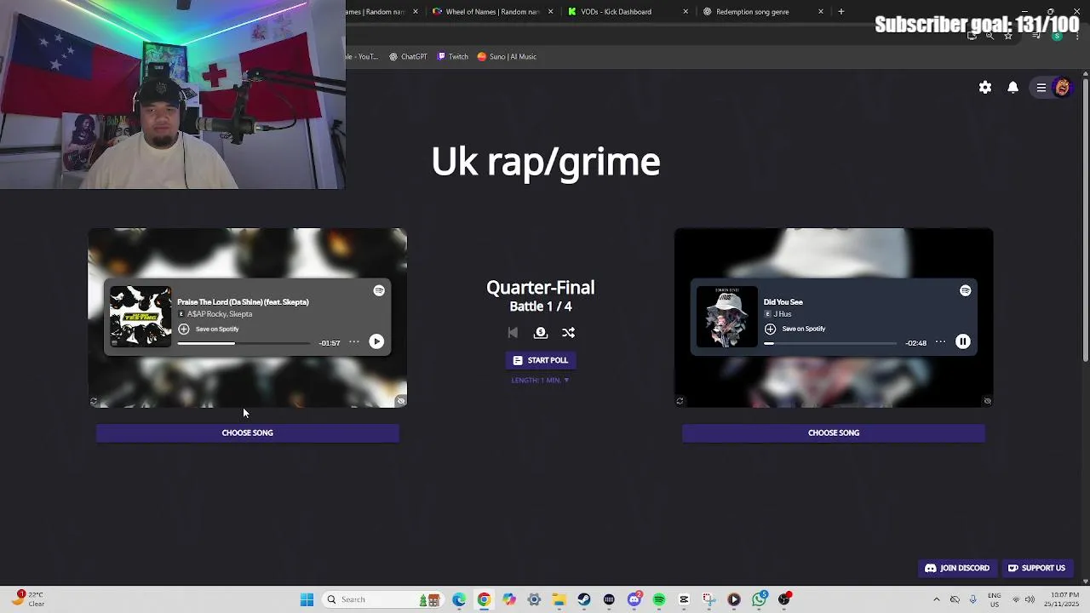The width and height of the screenshot is (1090, 613).
Task: Open File Explorer from the taskbar
Action: (x=559, y=599)
